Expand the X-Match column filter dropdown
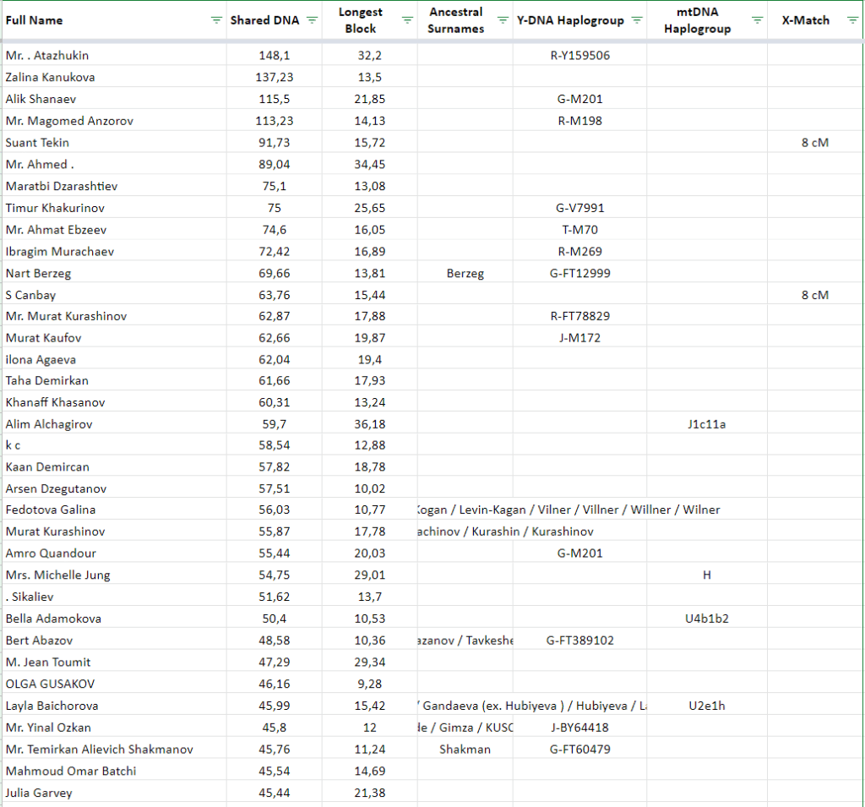865x807 pixels. pos(852,20)
